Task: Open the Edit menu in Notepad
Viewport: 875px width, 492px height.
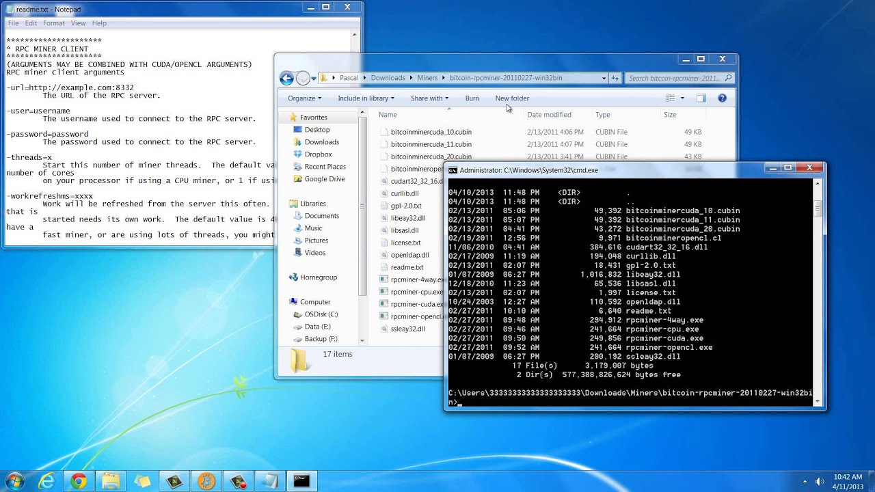Action: click(31, 23)
